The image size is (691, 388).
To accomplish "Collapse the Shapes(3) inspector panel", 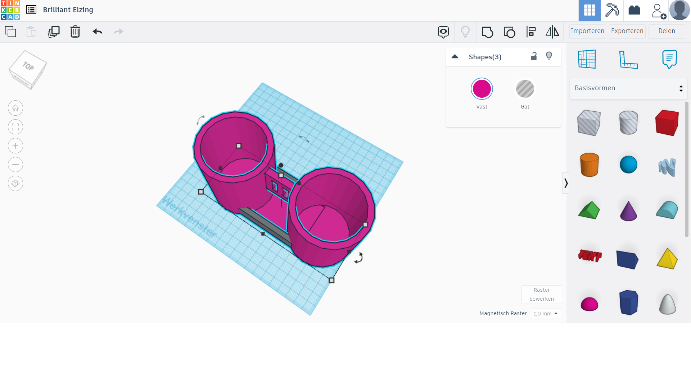I will pos(455,57).
